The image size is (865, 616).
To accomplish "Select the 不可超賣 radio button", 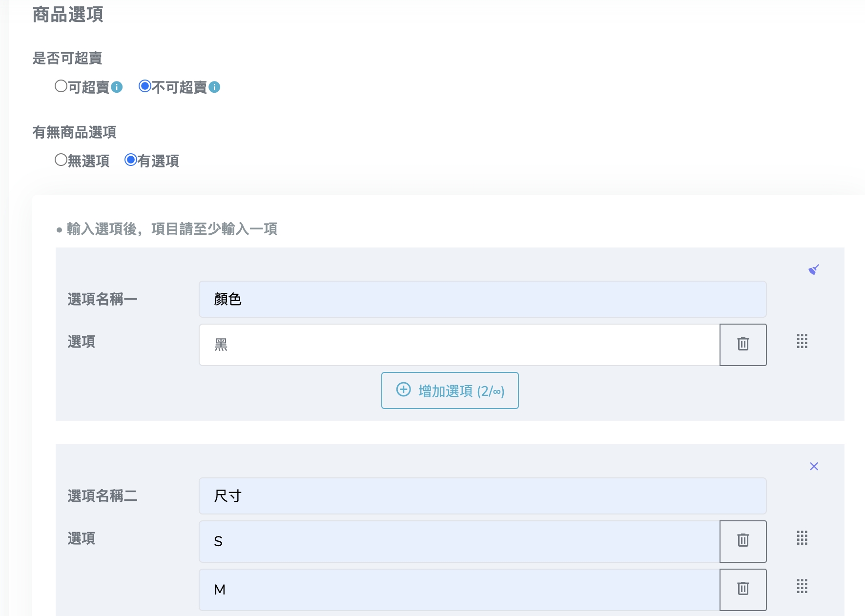I will pos(145,86).
